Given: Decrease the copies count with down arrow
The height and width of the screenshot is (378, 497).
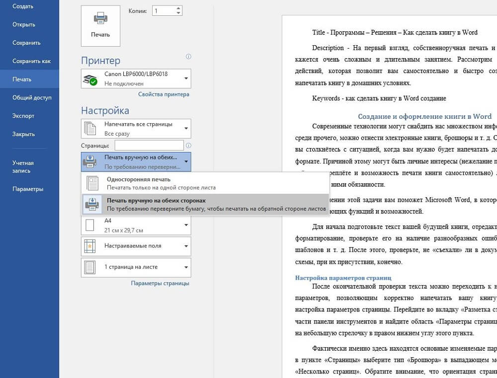Looking at the screenshot, I should point(178,13).
